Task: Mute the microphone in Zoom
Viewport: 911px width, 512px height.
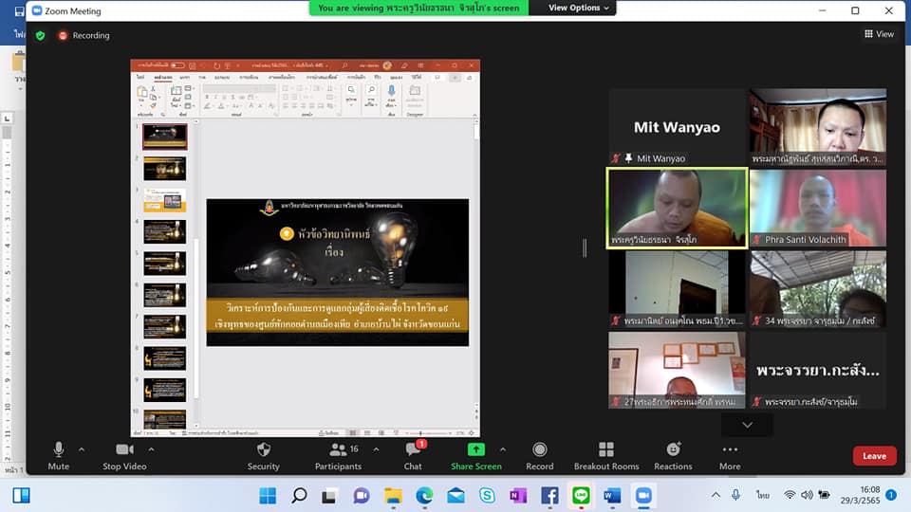Action: point(58,456)
